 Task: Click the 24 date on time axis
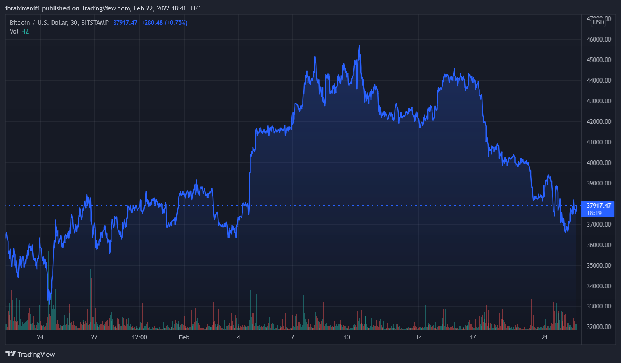click(40, 337)
